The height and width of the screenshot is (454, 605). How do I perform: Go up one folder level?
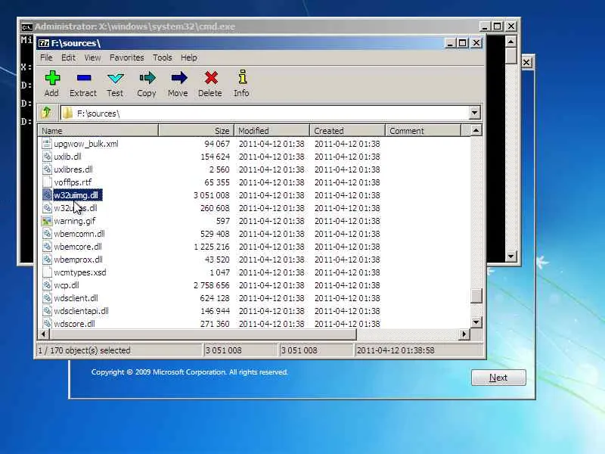[47, 112]
